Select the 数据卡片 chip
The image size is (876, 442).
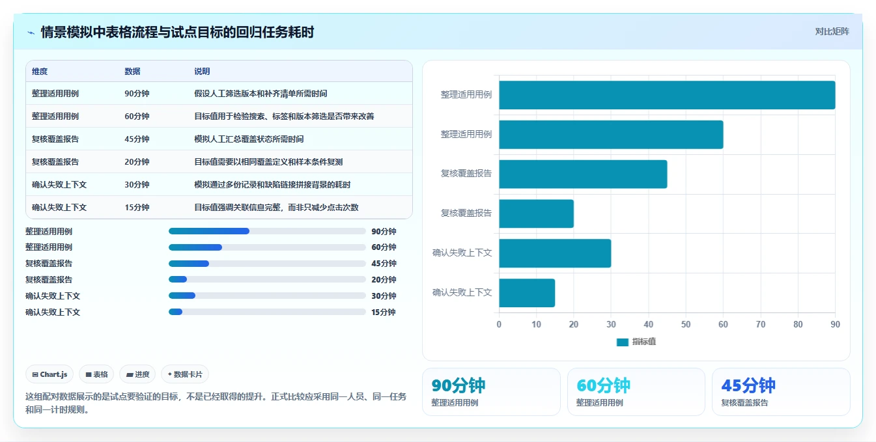(x=185, y=374)
